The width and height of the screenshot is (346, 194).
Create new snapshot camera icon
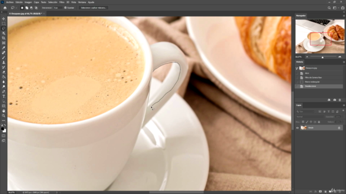335,100
